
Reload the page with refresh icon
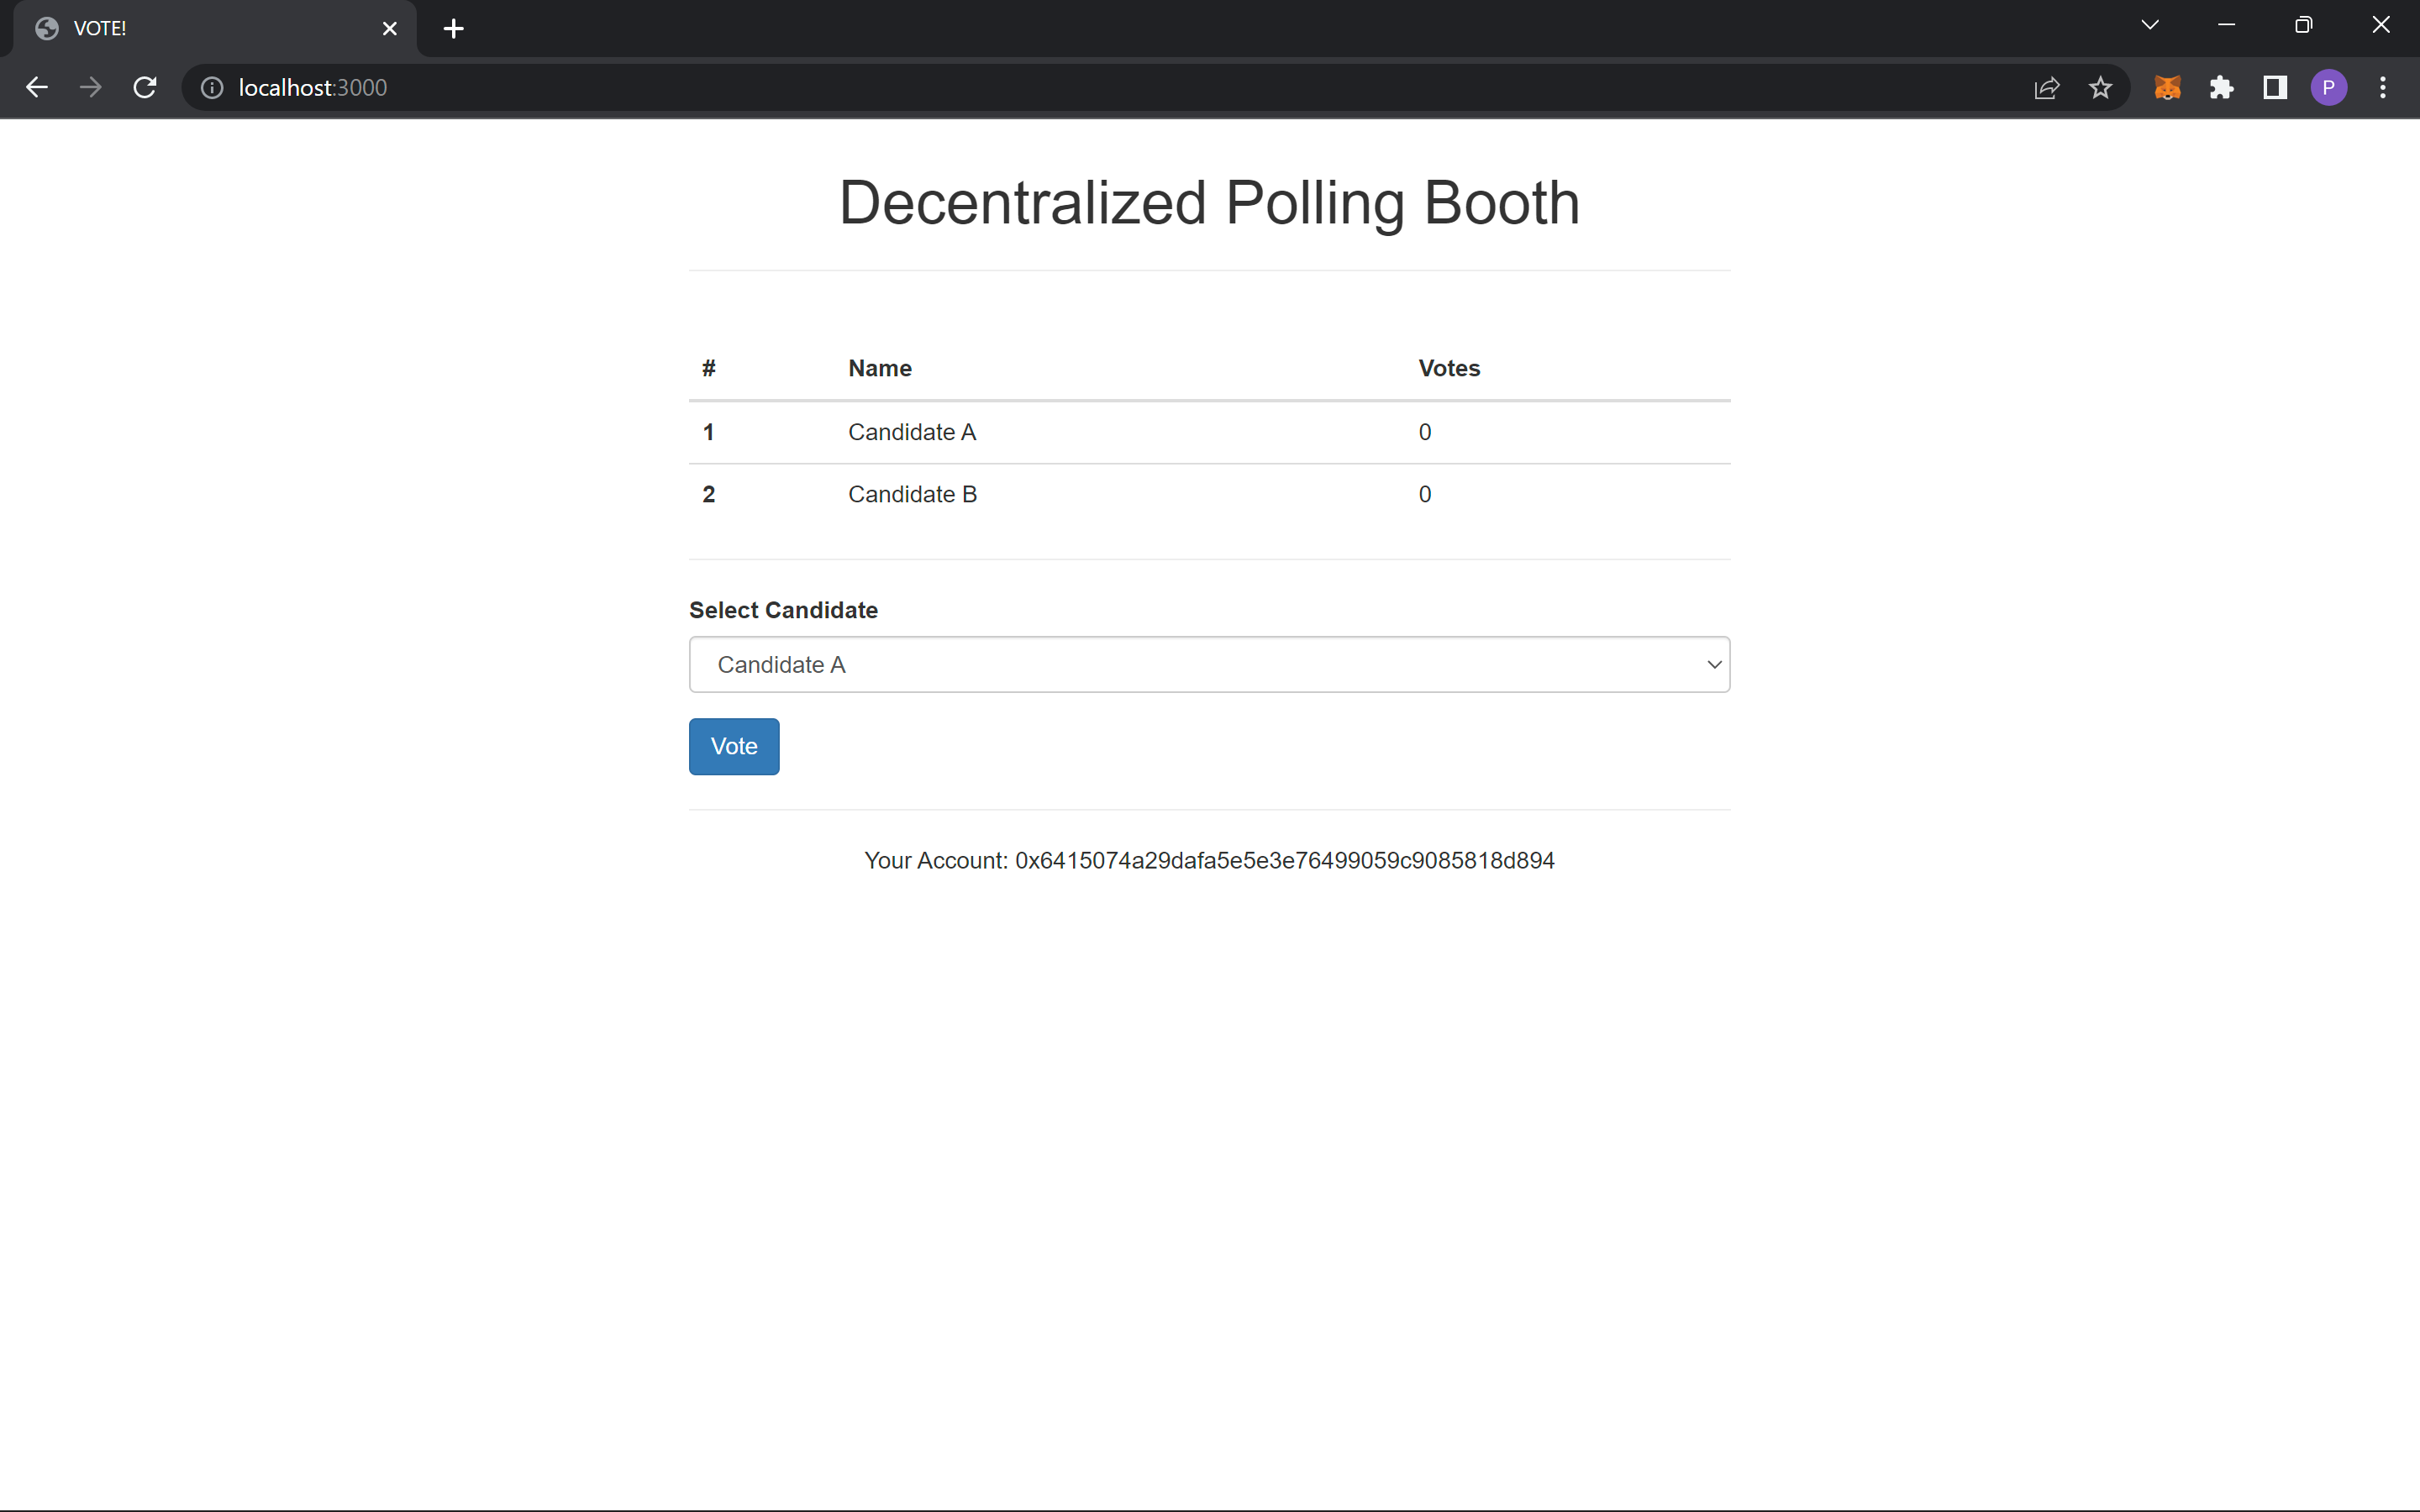[x=145, y=88]
